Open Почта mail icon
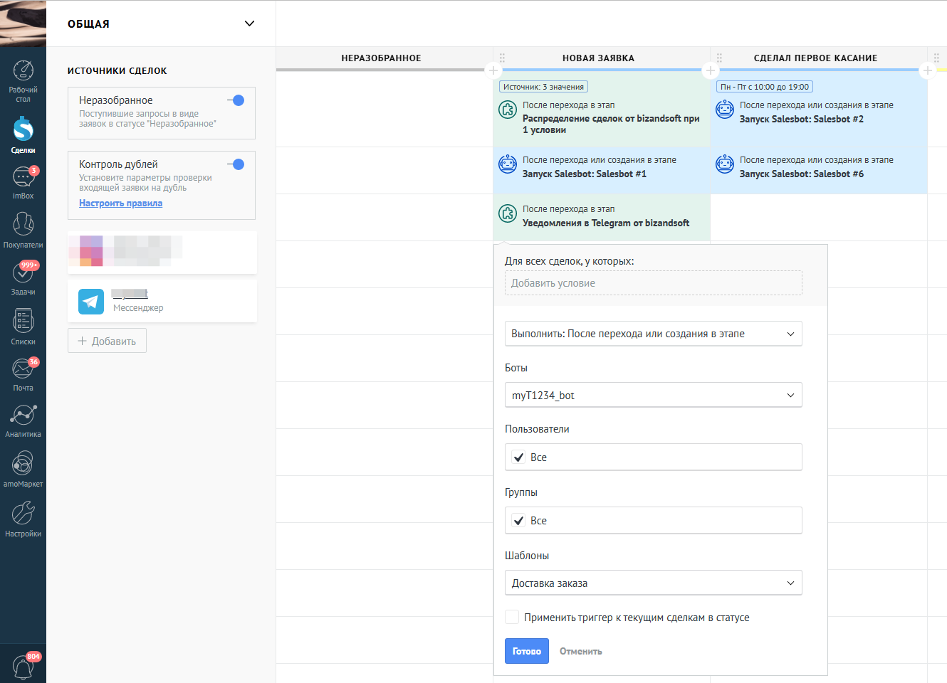 pos(23,369)
